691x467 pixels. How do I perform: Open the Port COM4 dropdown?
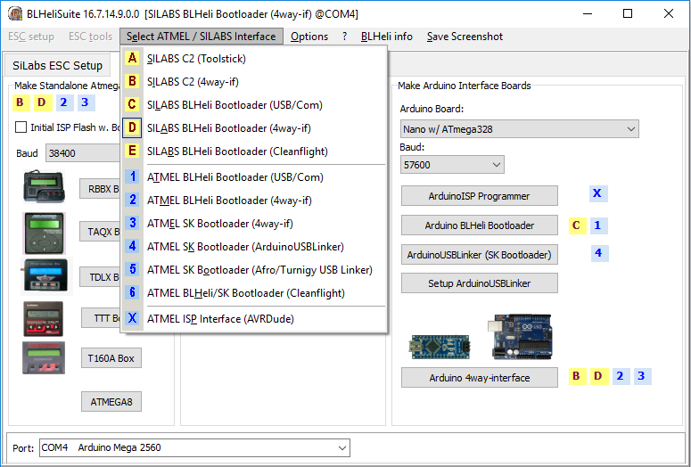click(x=194, y=447)
